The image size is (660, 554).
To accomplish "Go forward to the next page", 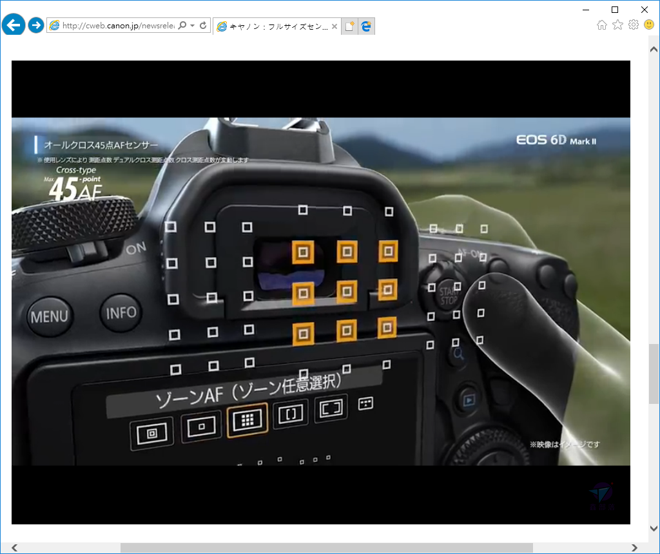I will coord(36,25).
